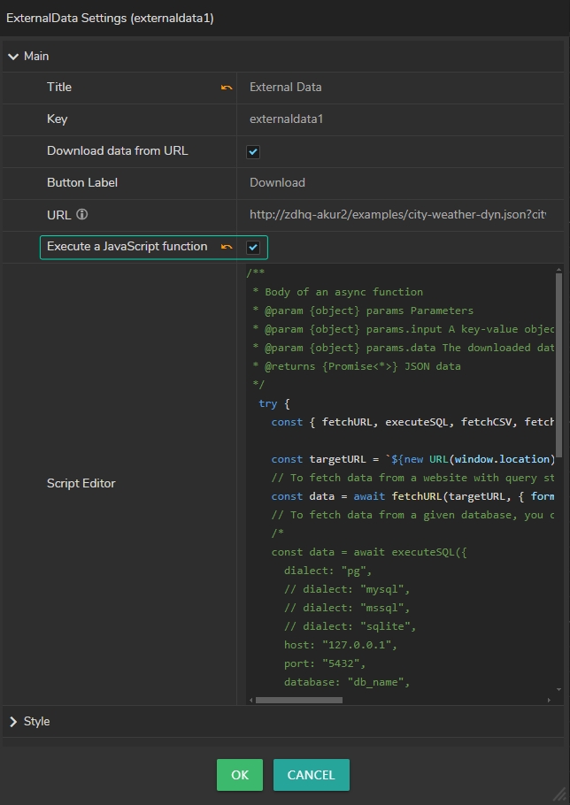Toggle the Execute a JavaScript function checkbox

pos(253,247)
